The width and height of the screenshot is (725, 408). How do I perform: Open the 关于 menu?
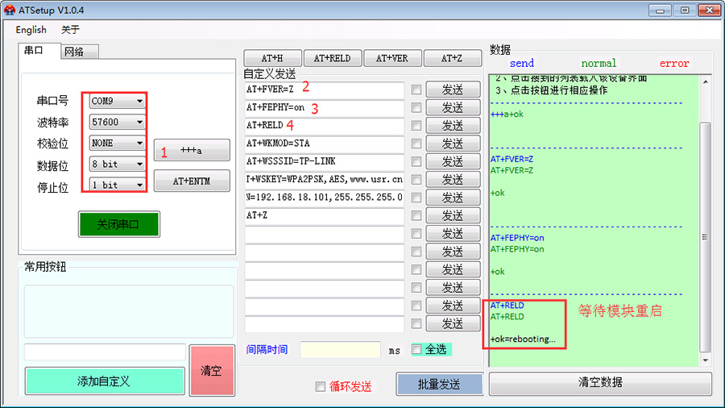(x=71, y=30)
